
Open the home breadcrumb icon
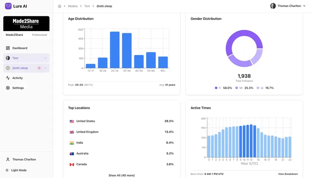coord(59,6)
